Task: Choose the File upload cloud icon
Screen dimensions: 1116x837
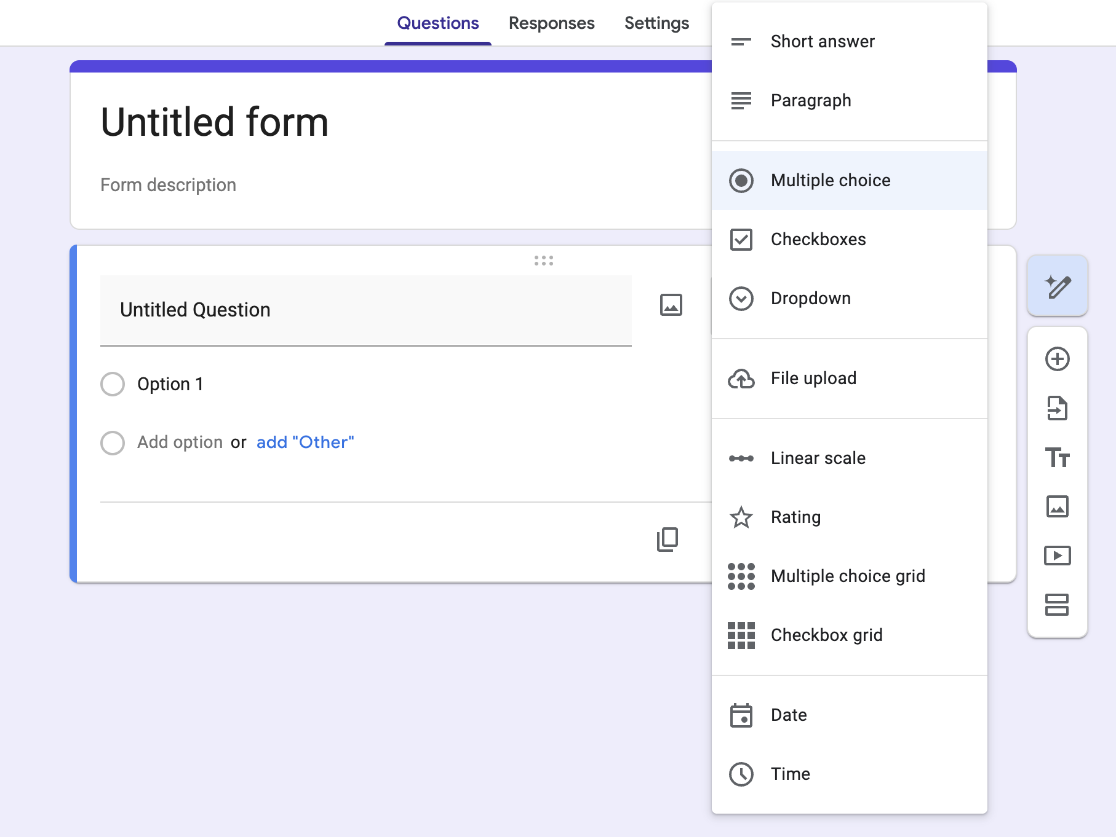Action: (x=741, y=379)
